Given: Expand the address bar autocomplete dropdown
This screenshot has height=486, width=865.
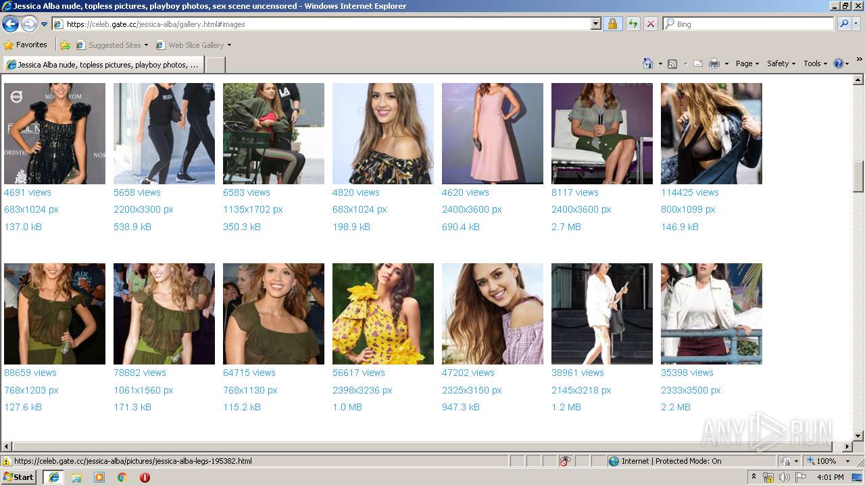Looking at the screenshot, I should [x=595, y=24].
